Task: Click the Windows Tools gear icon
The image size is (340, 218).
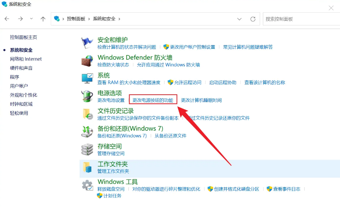Action: (x=87, y=185)
